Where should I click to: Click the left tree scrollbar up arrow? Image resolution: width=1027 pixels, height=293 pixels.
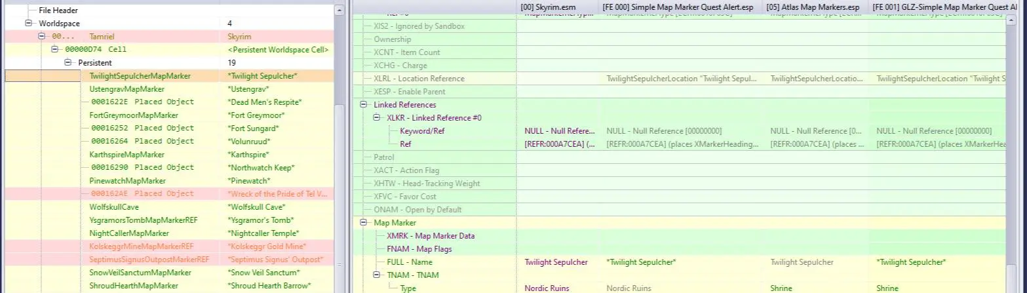click(339, 10)
